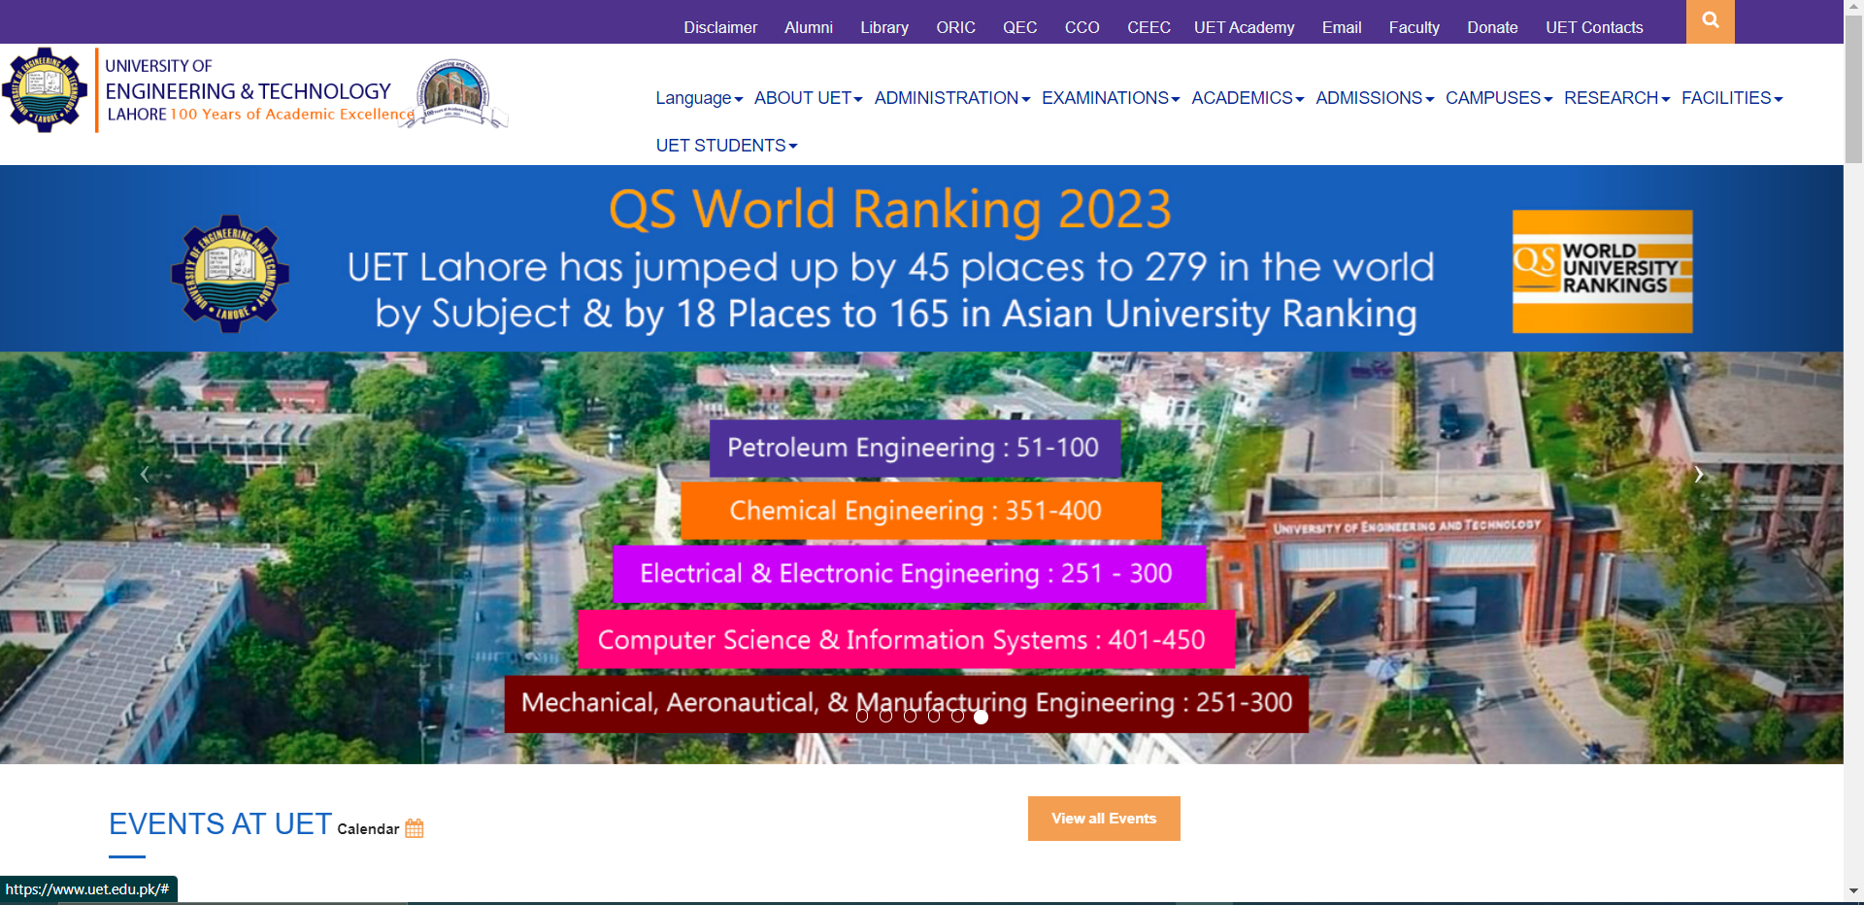The image size is (1864, 905).
Task: Open the ADMISSIONS dropdown menu
Action: point(1374,98)
